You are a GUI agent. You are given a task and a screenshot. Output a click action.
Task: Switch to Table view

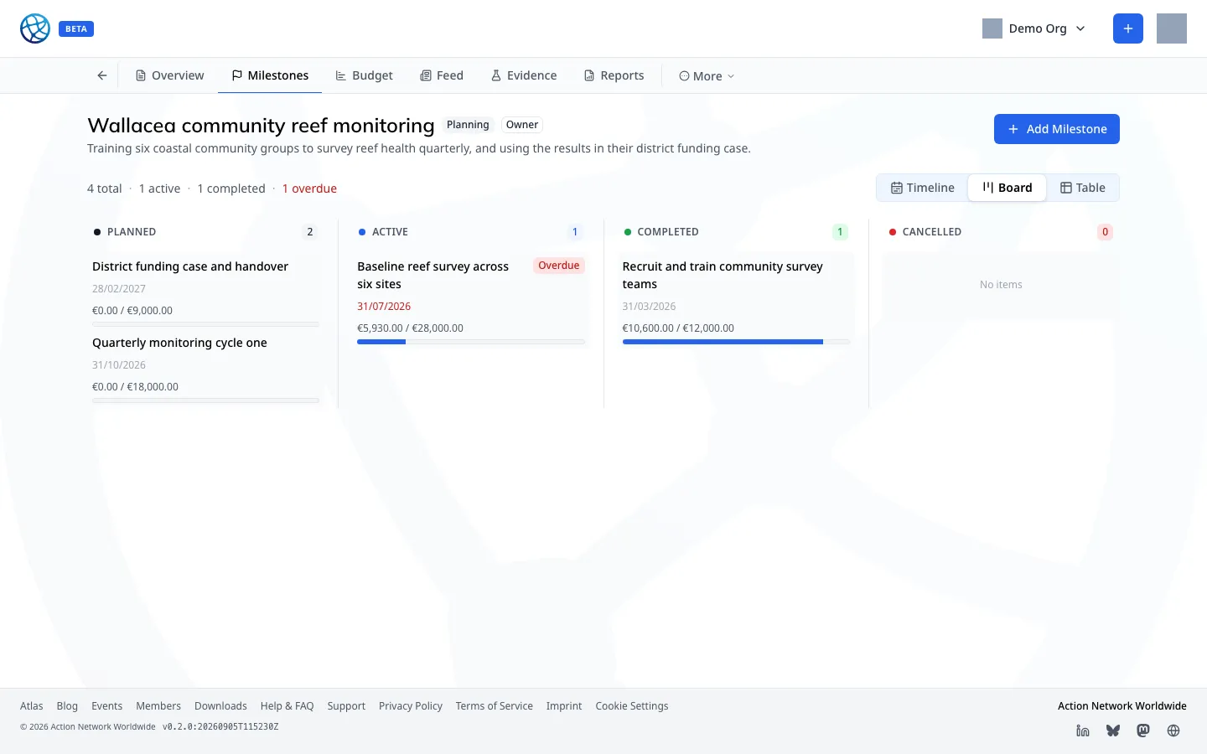pyautogui.click(x=1083, y=188)
